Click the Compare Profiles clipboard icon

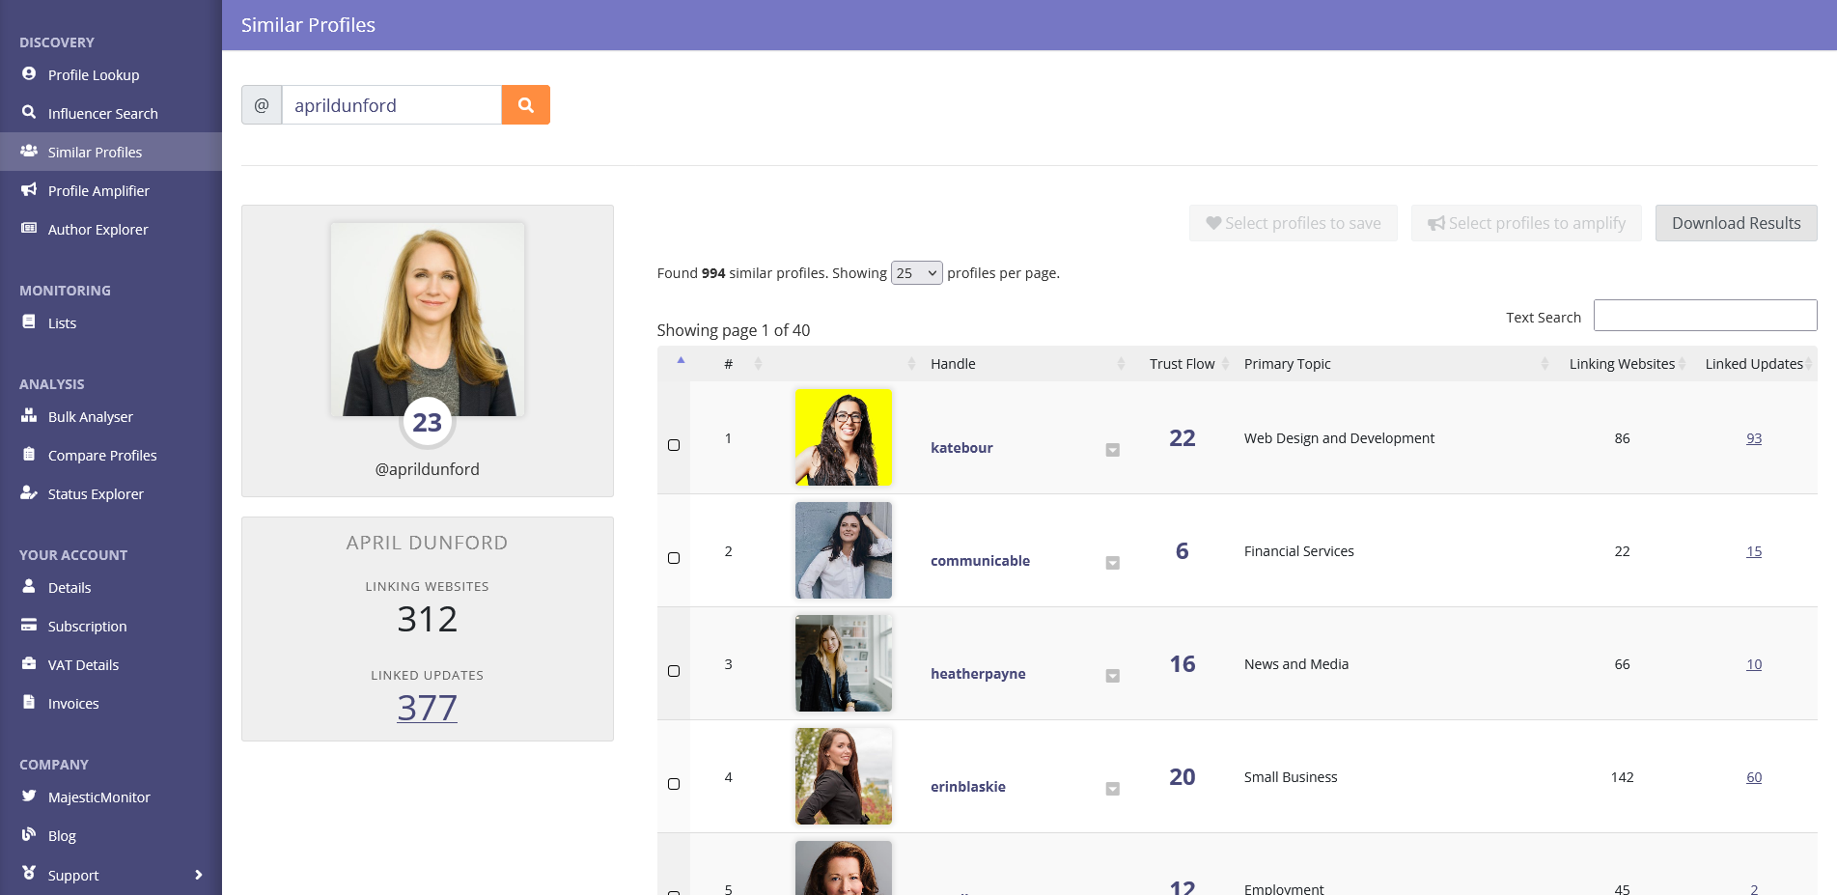[x=29, y=454]
